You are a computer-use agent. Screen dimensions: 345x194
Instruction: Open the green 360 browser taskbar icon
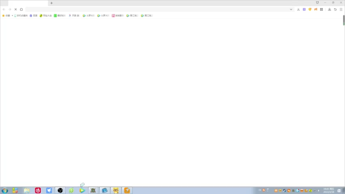(71, 191)
